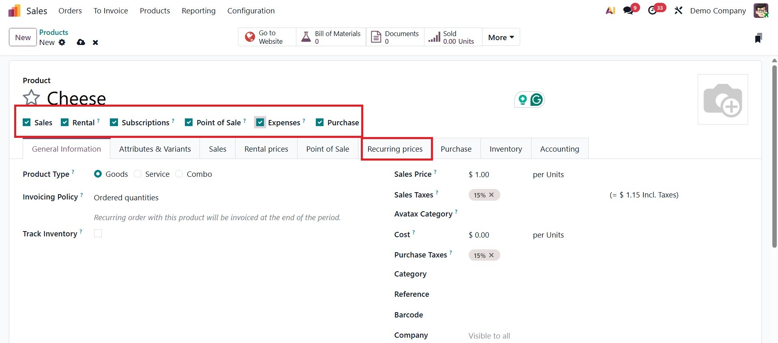The width and height of the screenshot is (778, 343).
Task: Switch to the Recurring prices tab
Action: 395,149
